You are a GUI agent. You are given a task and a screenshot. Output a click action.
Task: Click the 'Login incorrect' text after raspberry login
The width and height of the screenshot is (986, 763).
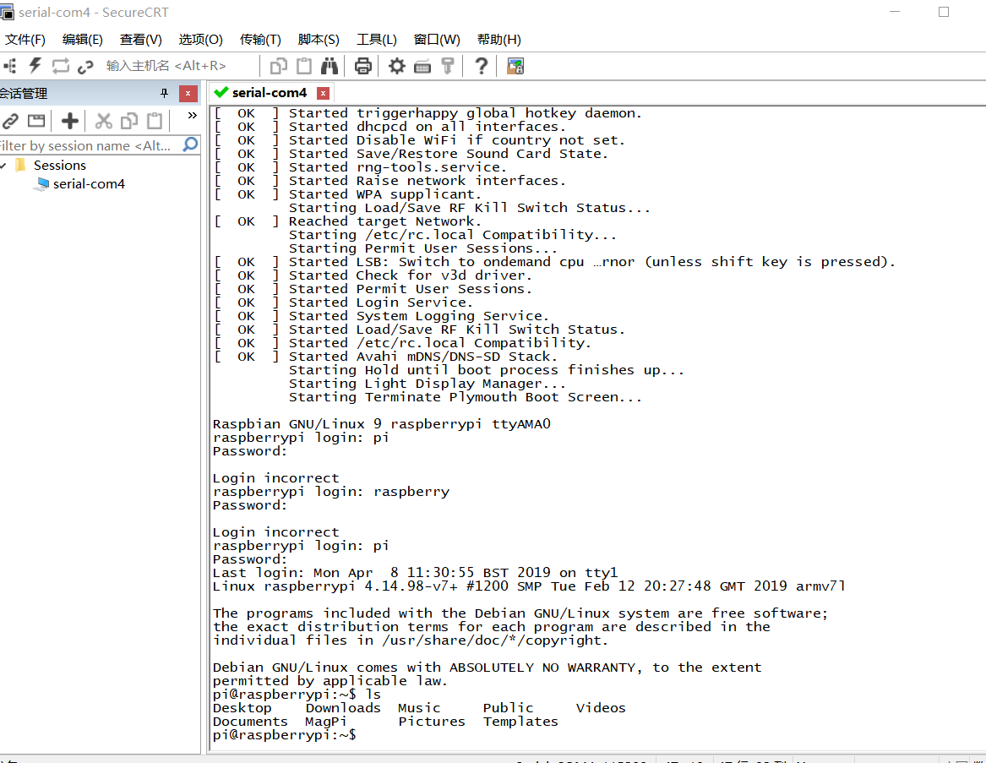pyautogui.click(x=275, y=532)
